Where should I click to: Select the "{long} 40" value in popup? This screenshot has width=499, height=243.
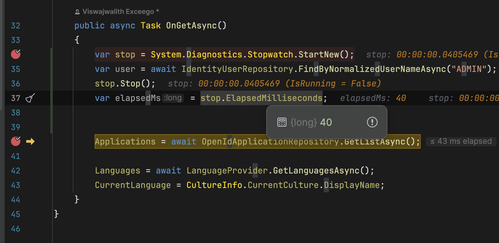(311, 122)
